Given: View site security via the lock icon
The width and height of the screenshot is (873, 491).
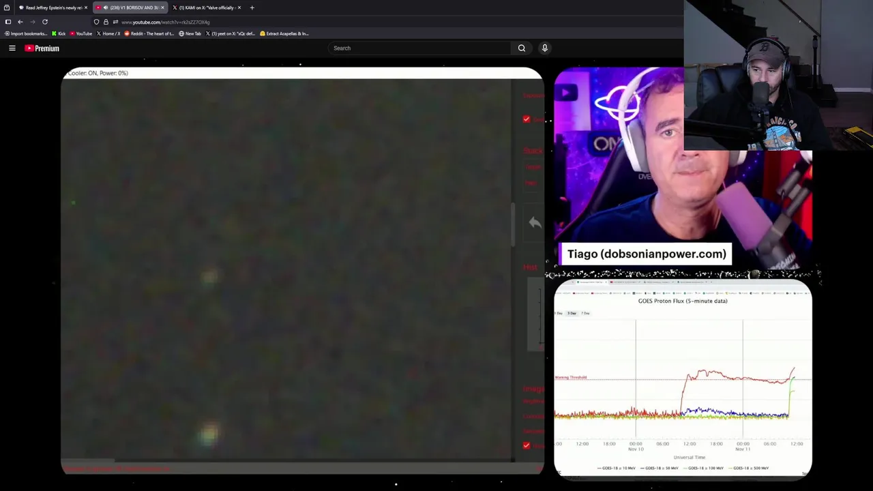Looking at the screenshot, I should pyautogui.click(x=106, y=22).
